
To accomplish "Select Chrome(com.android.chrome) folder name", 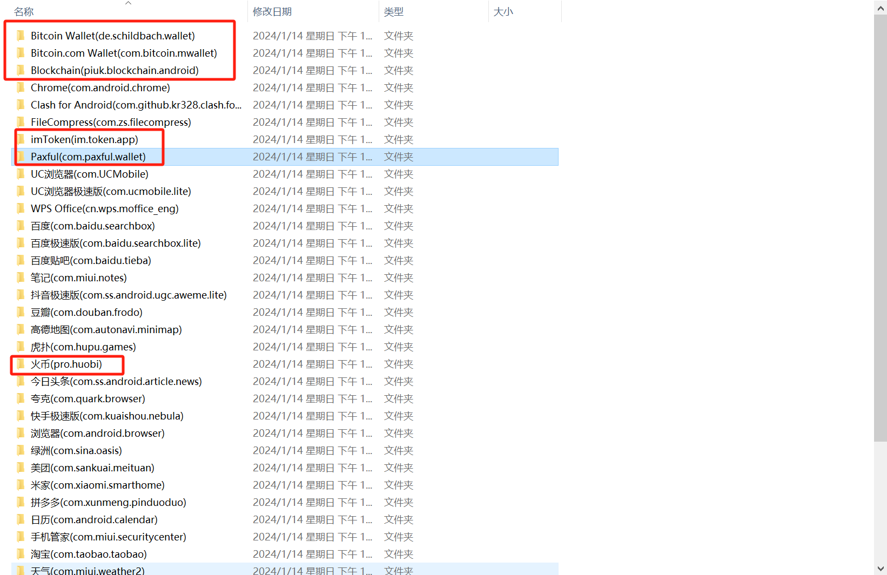I will coord(100,87).
